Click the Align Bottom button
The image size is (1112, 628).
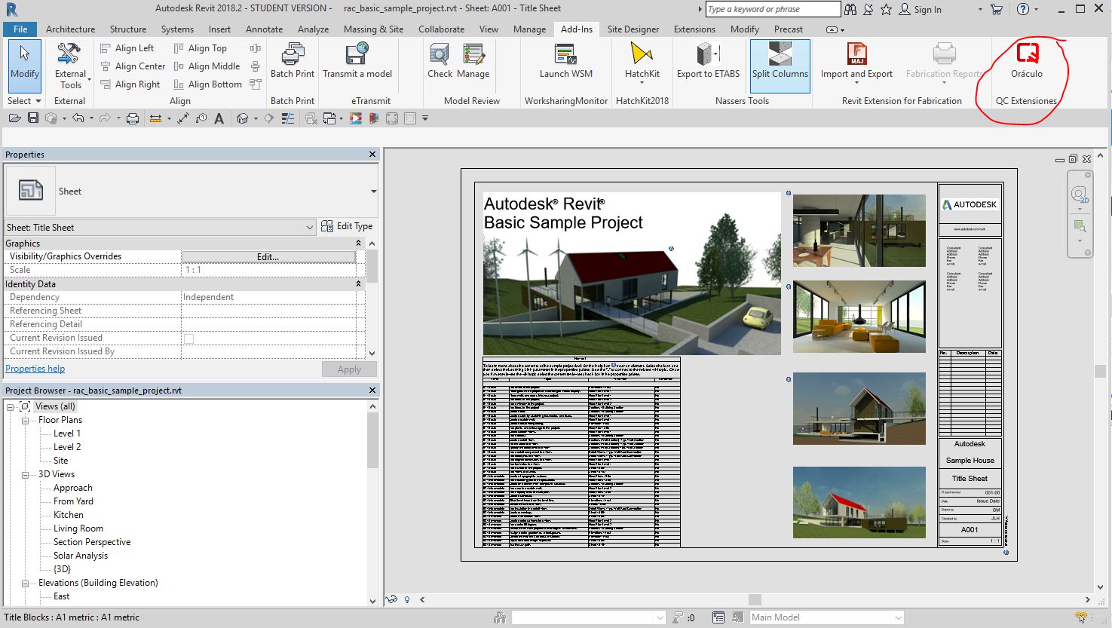click(208, 84)
